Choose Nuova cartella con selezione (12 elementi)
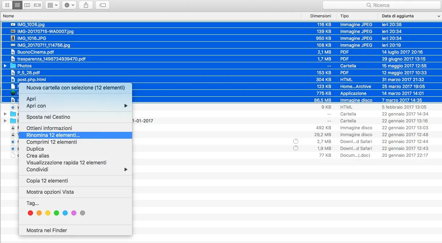The image size is (442, 243). (75, 88)
